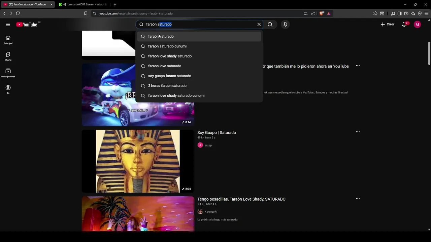This screenshot has width=431, height=242.
Task: Open the notifications bell
Action: [x=405, y=24]
